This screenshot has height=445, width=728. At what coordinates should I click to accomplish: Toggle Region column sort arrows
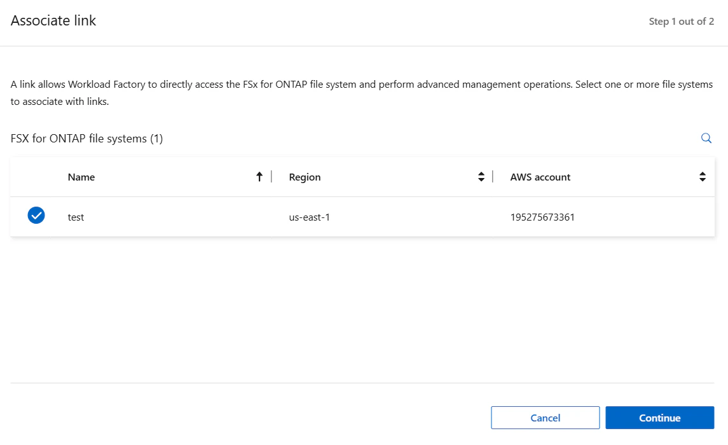481,177
